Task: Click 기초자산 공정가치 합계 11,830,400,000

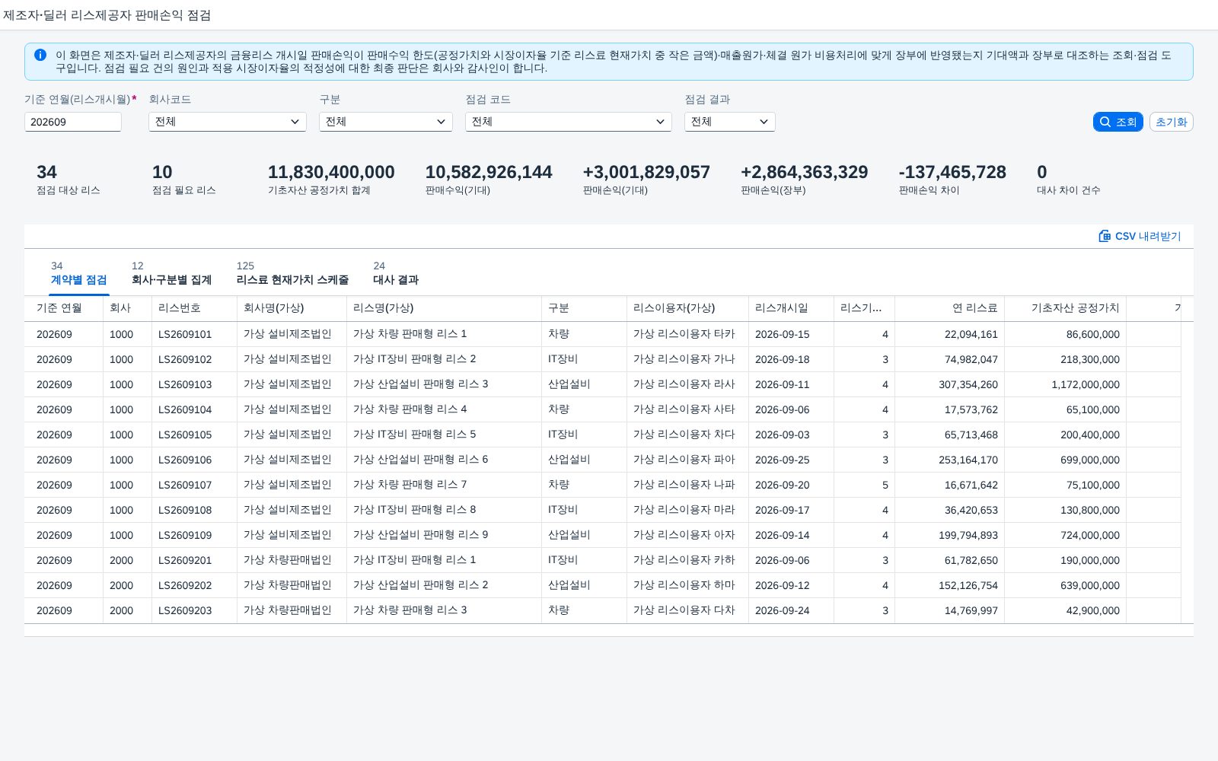Action: click(331, 173)
